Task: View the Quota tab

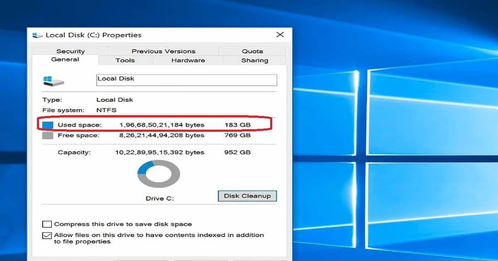Action: [251, 51]
